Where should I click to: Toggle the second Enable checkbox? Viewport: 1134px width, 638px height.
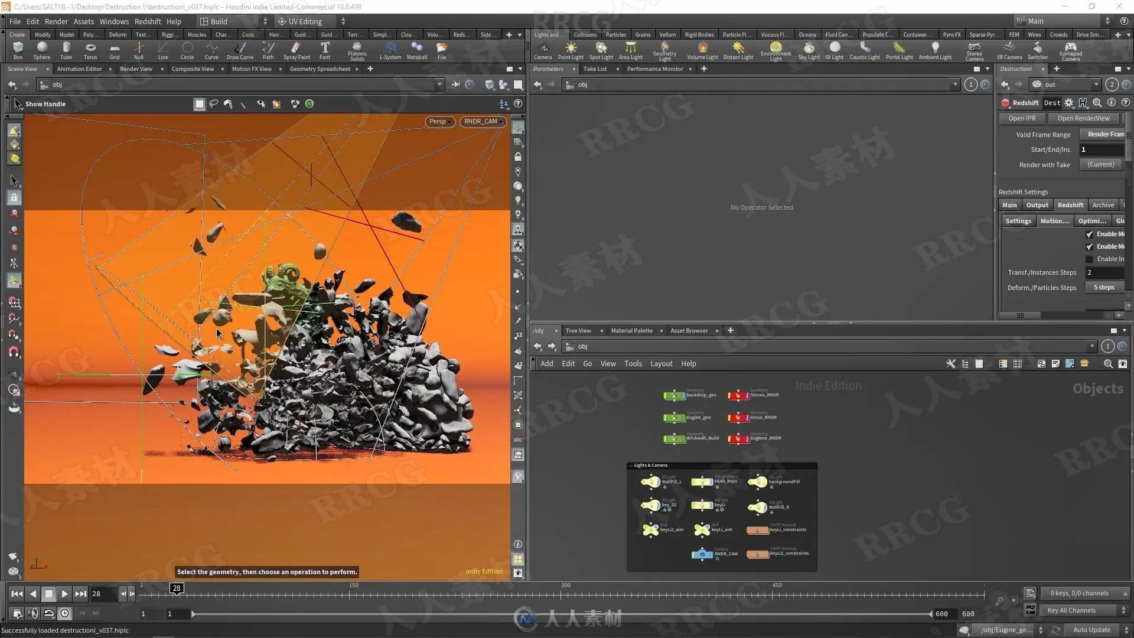[x=1090, y=247]
